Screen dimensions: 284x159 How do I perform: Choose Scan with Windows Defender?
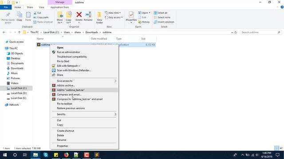pos(84,70)
